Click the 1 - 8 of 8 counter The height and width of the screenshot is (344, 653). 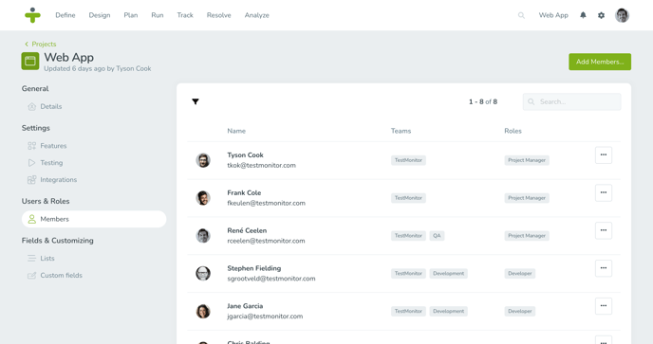(x=483, y=102)
